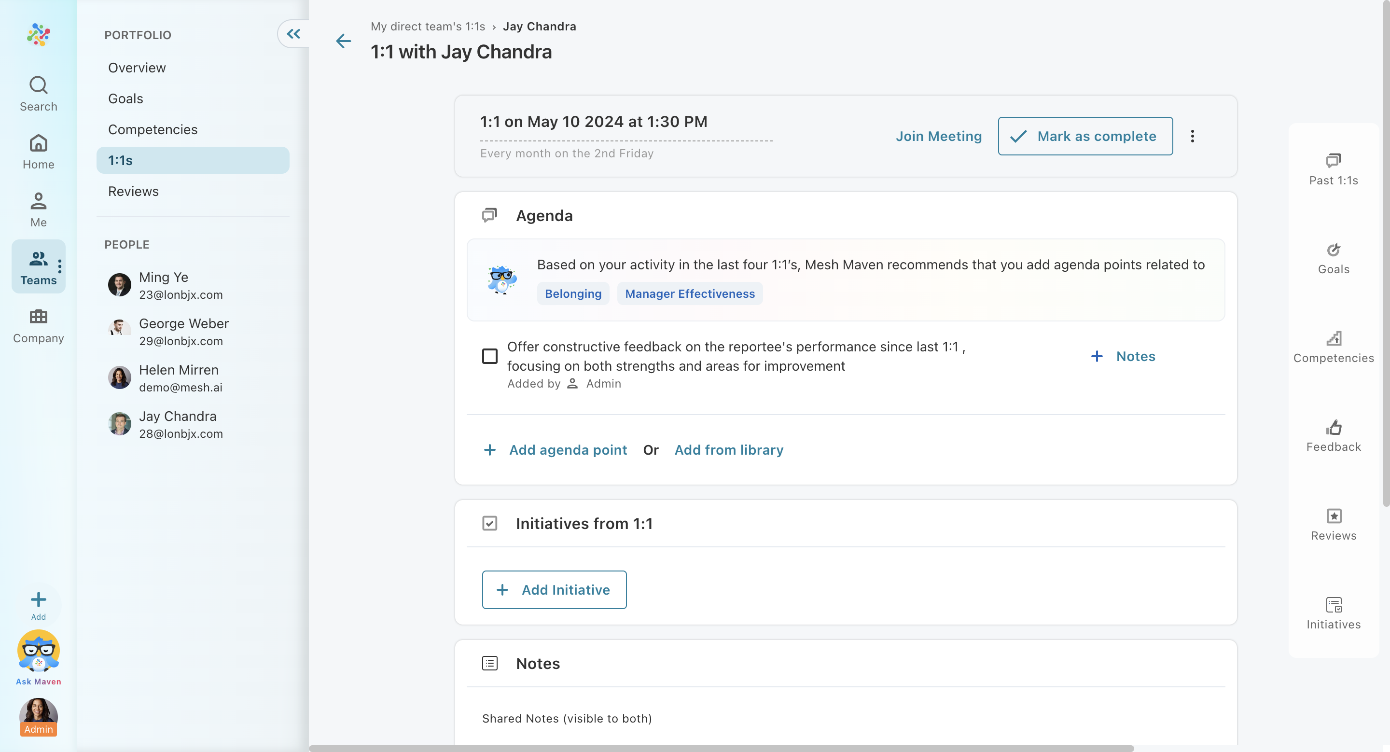Select Reviews in Portfolio menu
1390x752 pixels.
[x=133, y=191]
